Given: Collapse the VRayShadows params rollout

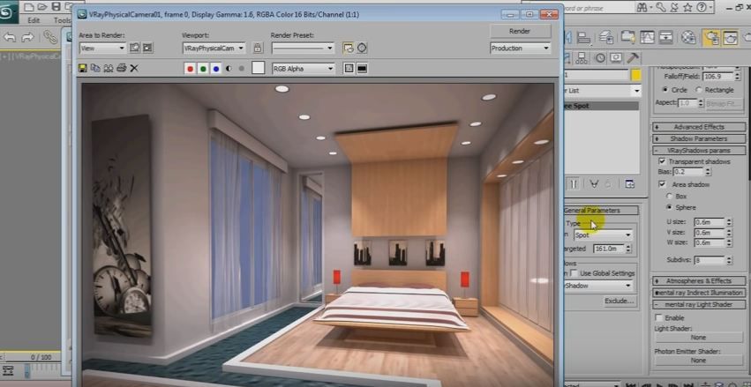Looking at the screenshot, I should (x=699, y=150).
